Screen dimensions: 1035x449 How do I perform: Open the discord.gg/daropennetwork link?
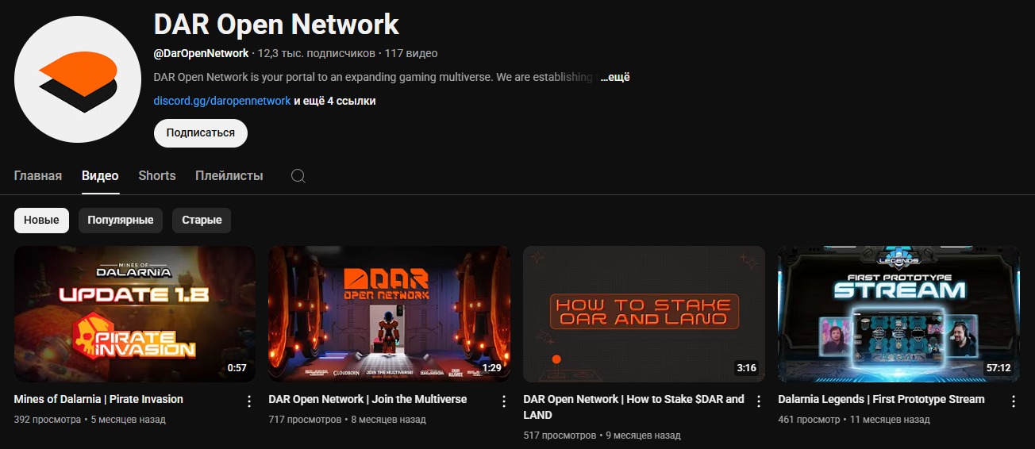(222, 101)
